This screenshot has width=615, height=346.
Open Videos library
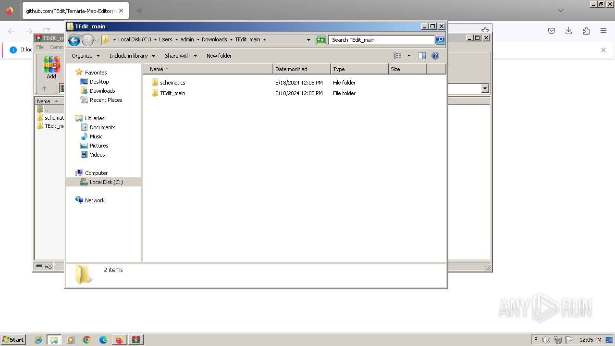coord(97,155)
